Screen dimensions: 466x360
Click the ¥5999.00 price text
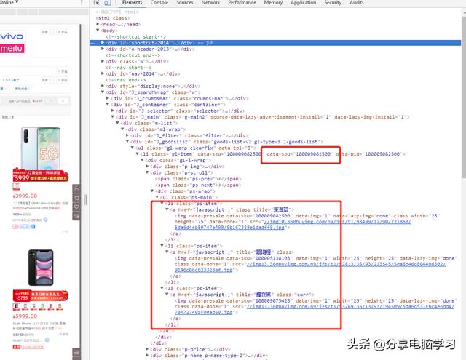click(25, 316)
